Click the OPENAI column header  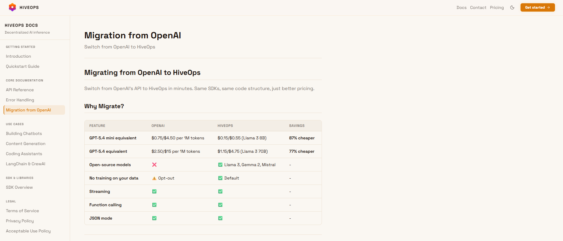click(x=158, y=126)
